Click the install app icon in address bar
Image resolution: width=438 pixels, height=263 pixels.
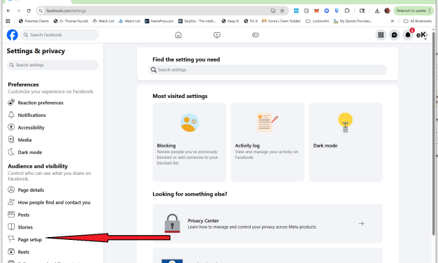(273, 10)
